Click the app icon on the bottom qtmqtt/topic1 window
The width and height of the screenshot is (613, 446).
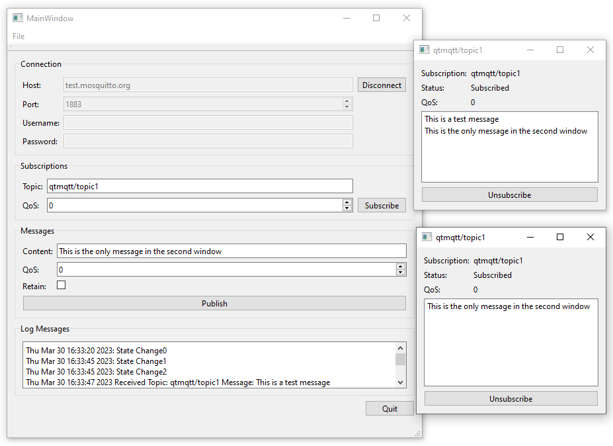tap(429, 237)
